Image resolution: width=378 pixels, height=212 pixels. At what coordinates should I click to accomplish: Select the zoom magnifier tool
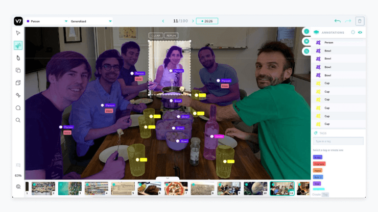point(18,120)
